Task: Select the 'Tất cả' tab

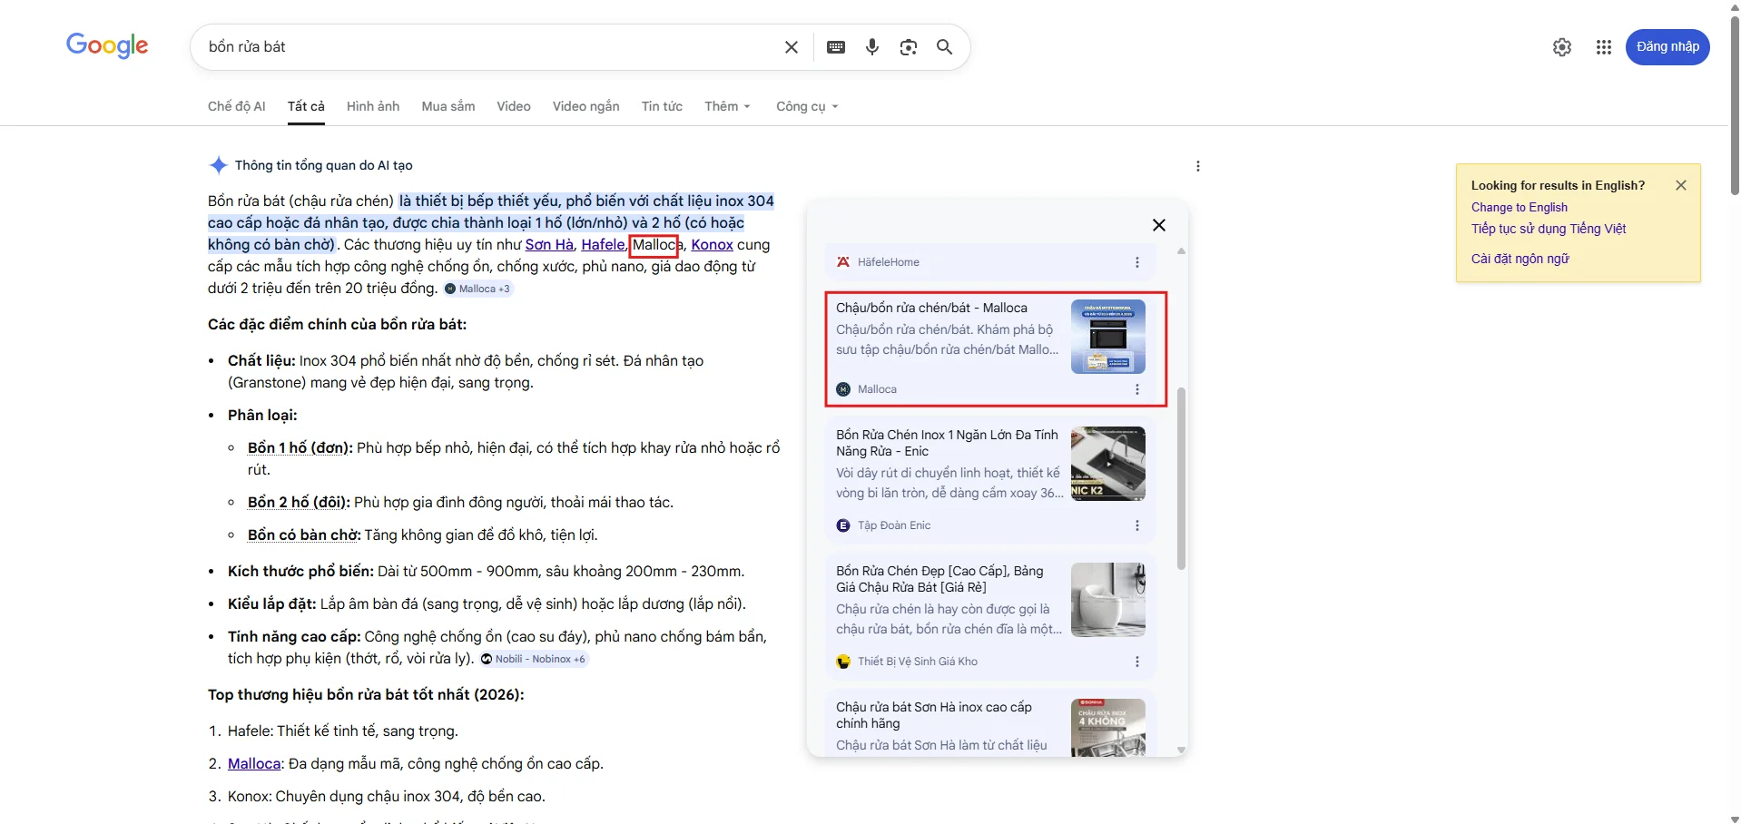Action: (306, 106)
